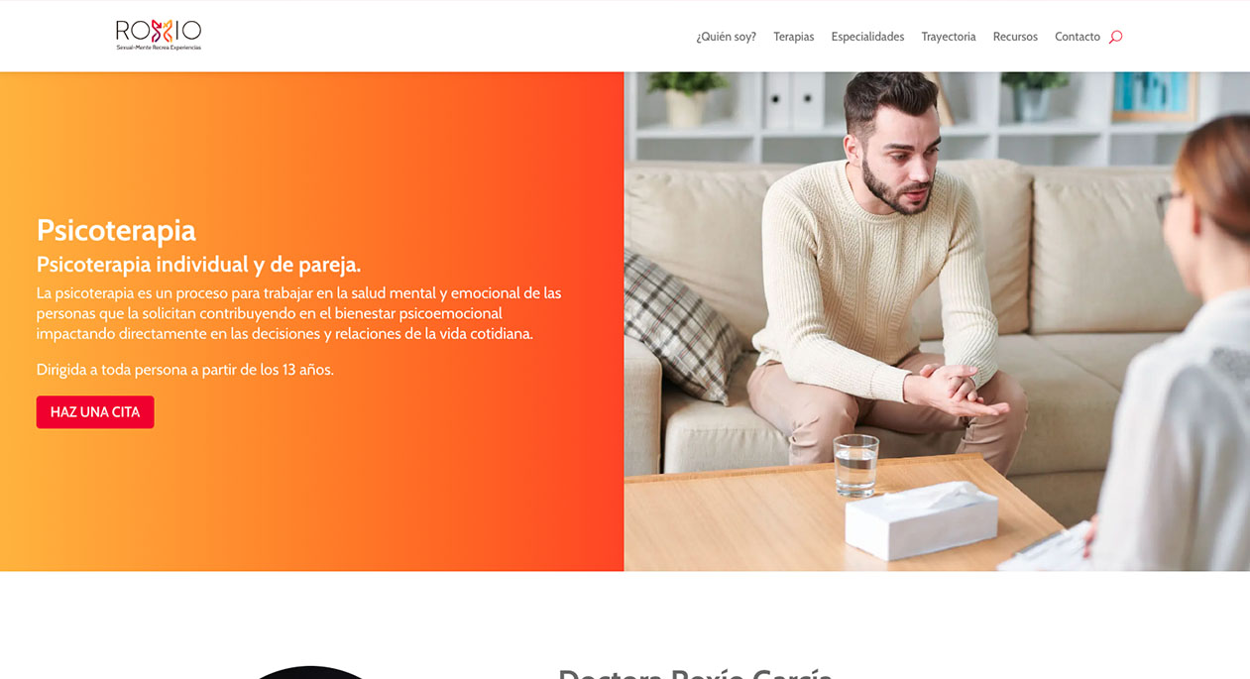Click the text about 13 años
The image size is (1250, 679).
tap(185, 370)
